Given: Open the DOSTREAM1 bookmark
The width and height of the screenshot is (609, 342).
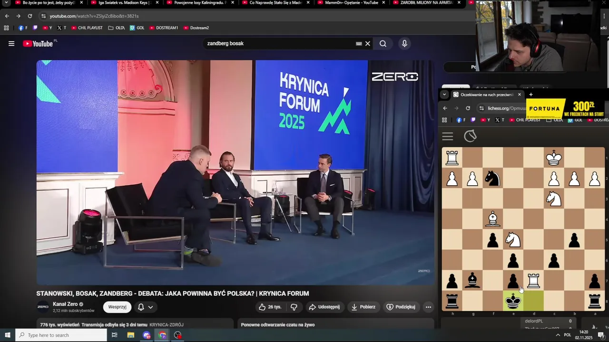Looking at the screenshot, I should pyautogui.click(x=164, y=28).
